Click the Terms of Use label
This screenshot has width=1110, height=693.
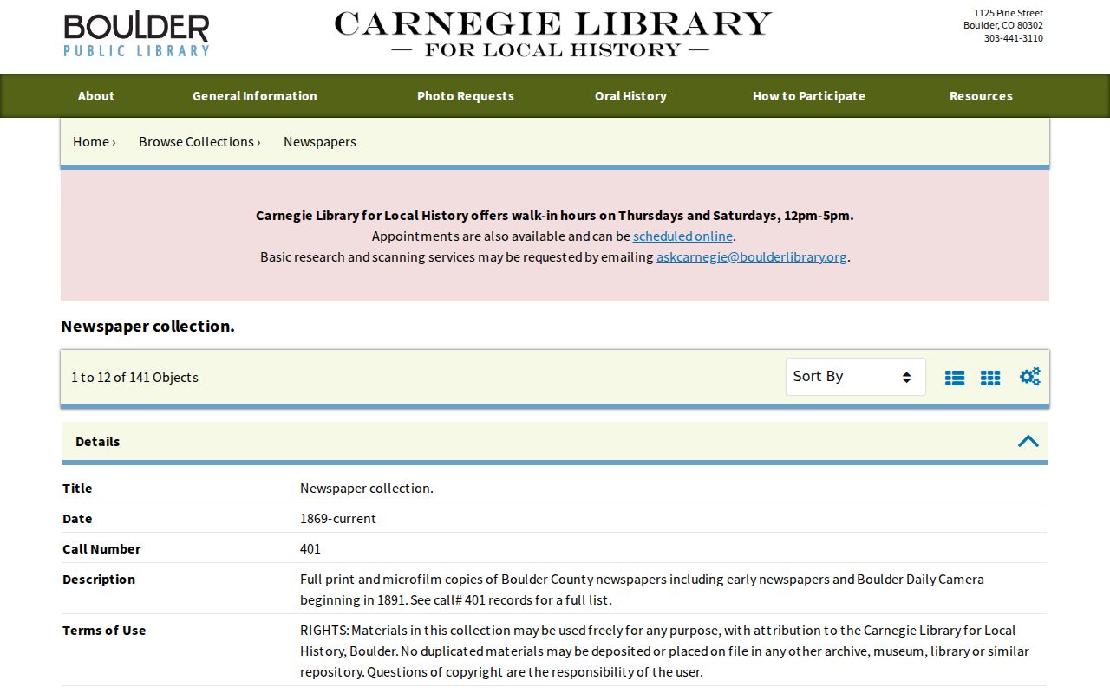104,630
